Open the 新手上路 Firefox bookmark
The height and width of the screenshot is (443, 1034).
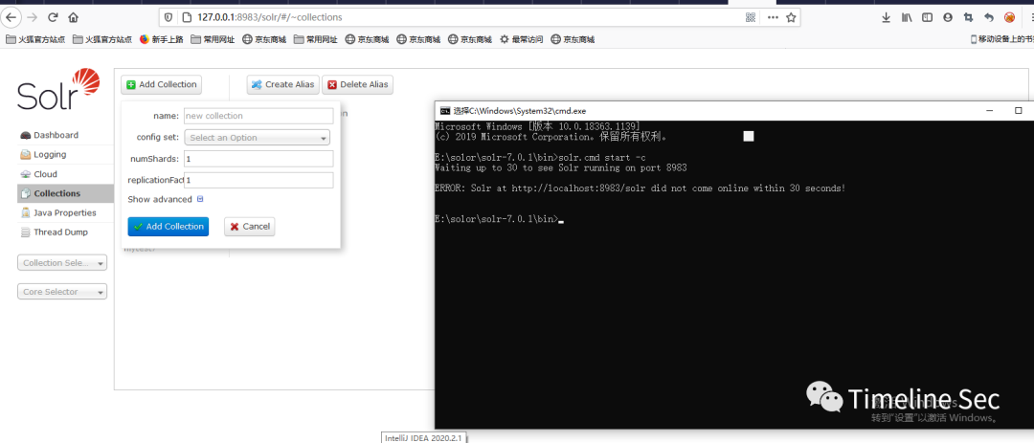162,39
